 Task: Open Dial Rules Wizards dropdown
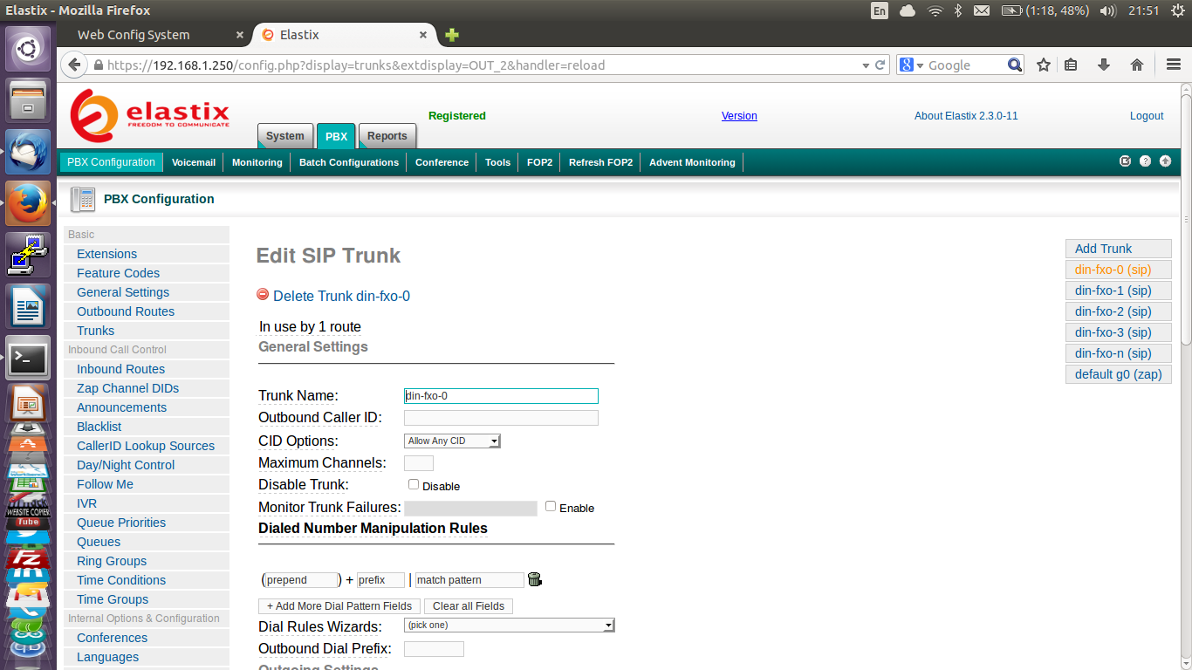[510, 625]
